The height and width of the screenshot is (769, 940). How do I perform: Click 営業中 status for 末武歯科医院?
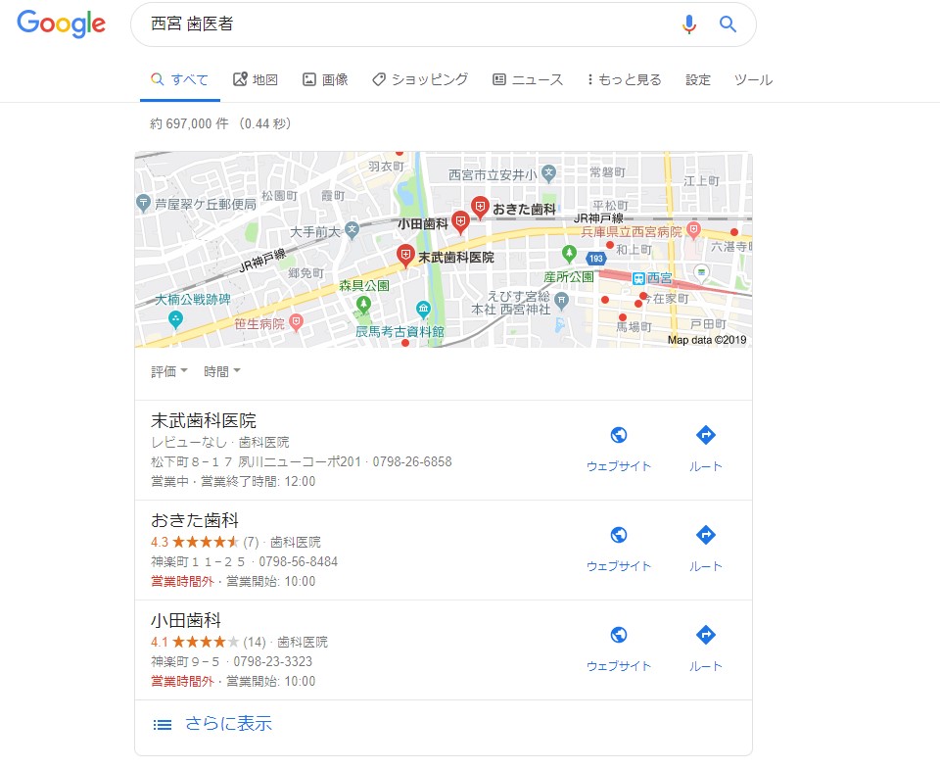coord(169,482)
